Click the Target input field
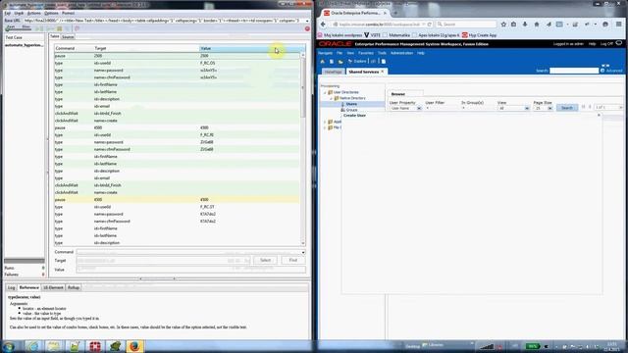This screenshot has height=353, width=628. click(164, 261)
